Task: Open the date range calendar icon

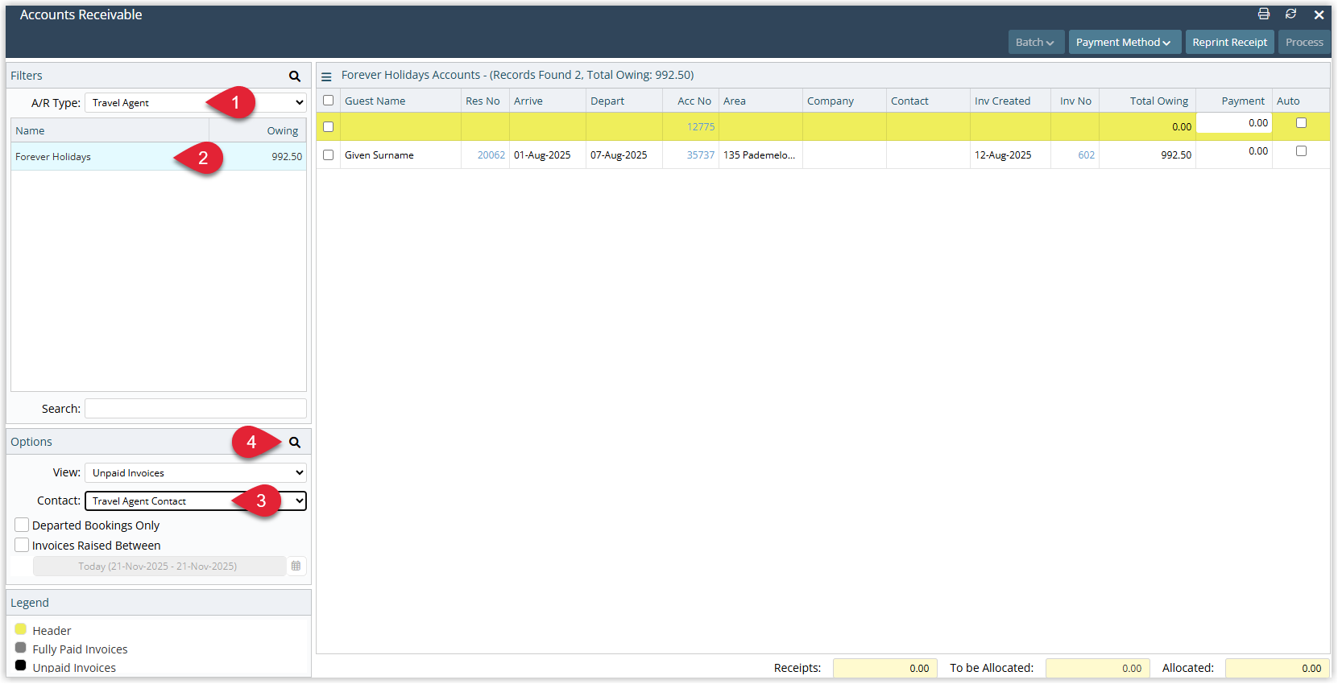Action: 296,566
